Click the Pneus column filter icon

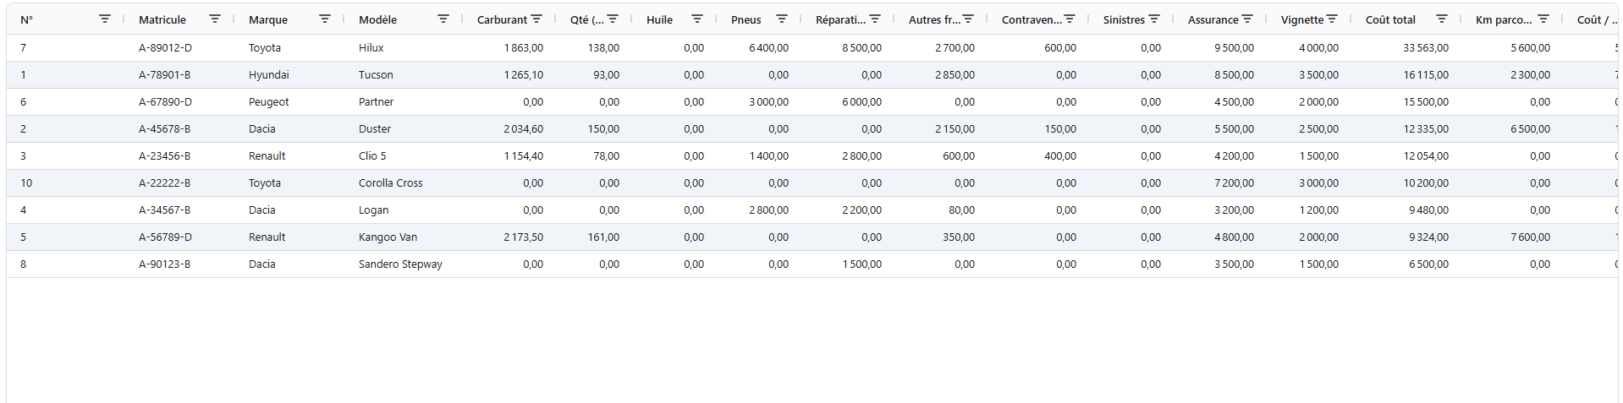(782, 19)
